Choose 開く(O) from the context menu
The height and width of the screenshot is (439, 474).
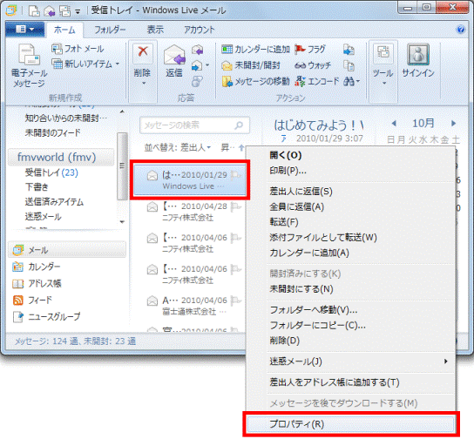click(x=351, y=155)
